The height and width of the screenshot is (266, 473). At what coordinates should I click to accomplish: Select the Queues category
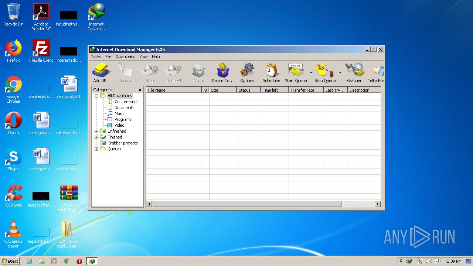[114, 149]
